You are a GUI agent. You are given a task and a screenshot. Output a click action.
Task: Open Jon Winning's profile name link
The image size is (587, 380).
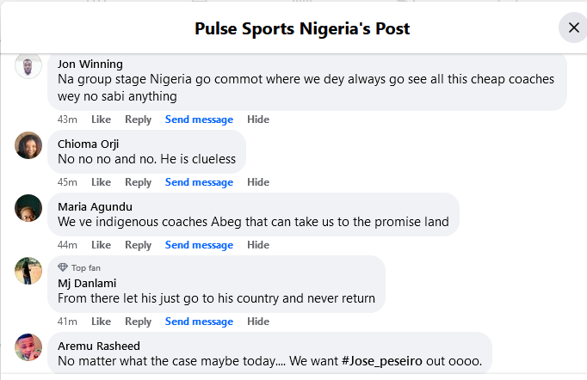tap(90, 64)
